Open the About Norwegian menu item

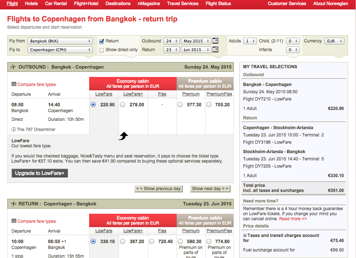331,3
